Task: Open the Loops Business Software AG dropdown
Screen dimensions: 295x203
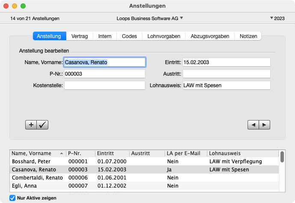Action: (x=150, y=18)
